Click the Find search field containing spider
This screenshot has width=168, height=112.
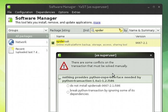(x=107, y=30)
